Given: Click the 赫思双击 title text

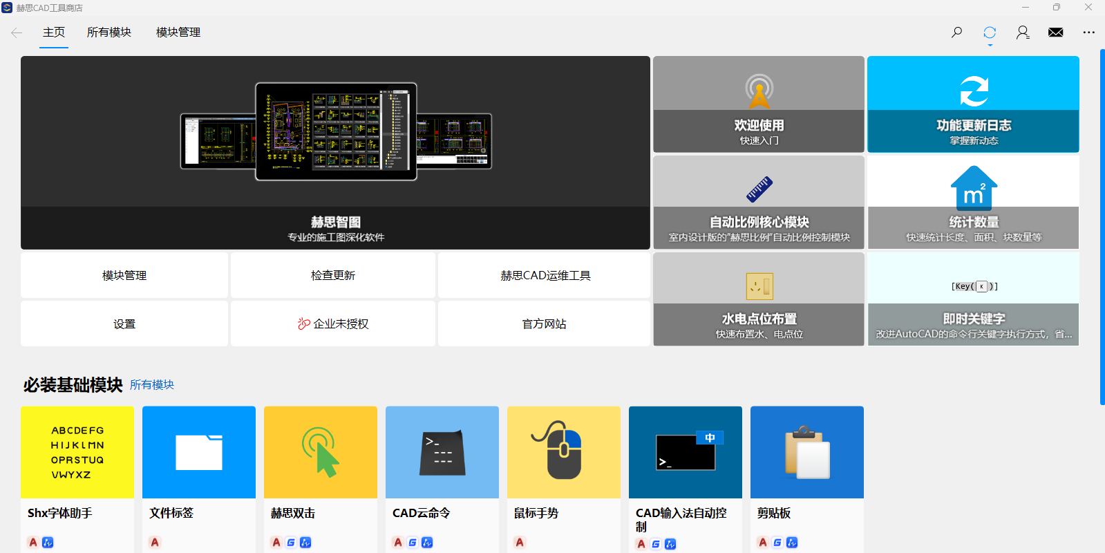Looking at the screenshot, I should coord(293,513).
